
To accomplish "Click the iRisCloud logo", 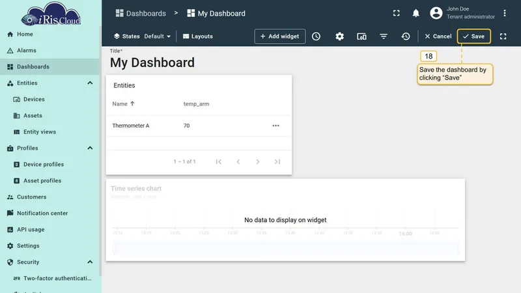I will pyautogui.click(x=51, y=14).
